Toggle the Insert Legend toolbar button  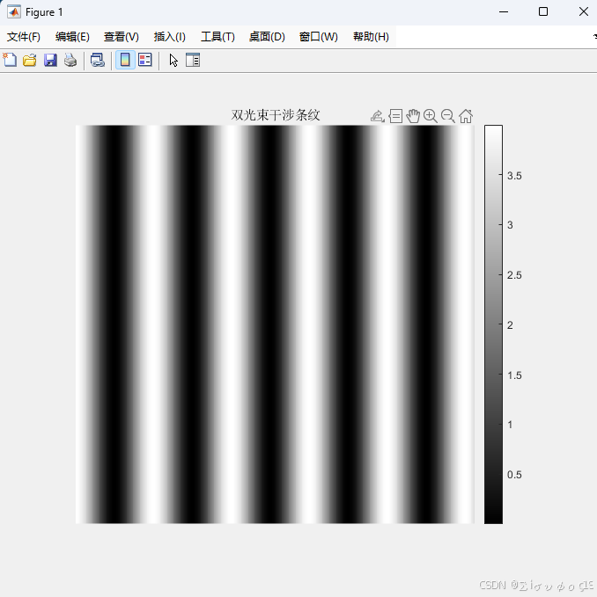(x=145, y=60)
